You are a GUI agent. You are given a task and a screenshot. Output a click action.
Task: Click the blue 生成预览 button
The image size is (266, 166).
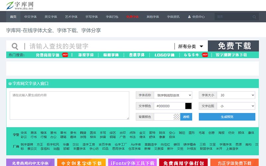pyautogui.click(x=227, y=117)
